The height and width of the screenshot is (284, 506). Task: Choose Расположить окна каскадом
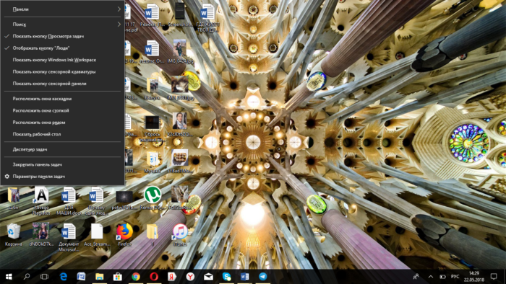click(63, 99)
